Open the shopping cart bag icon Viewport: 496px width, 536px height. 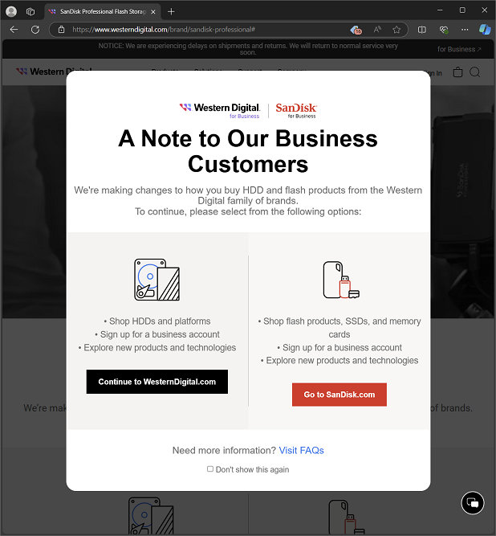click(457, 72)
